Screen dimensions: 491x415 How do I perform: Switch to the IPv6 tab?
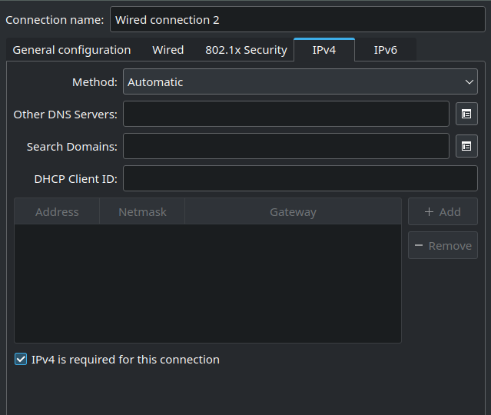coord(386,50)
